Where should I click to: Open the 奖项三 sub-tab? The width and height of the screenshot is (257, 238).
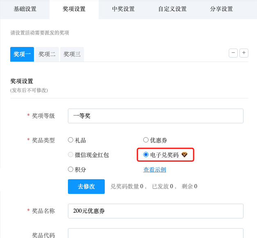point(72,54)
